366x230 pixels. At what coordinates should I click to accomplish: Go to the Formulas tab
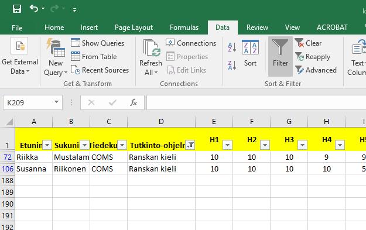click(x=184, y=28)
